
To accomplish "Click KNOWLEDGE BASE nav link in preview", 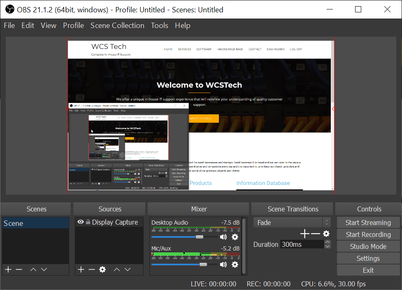I will (230, 49).
